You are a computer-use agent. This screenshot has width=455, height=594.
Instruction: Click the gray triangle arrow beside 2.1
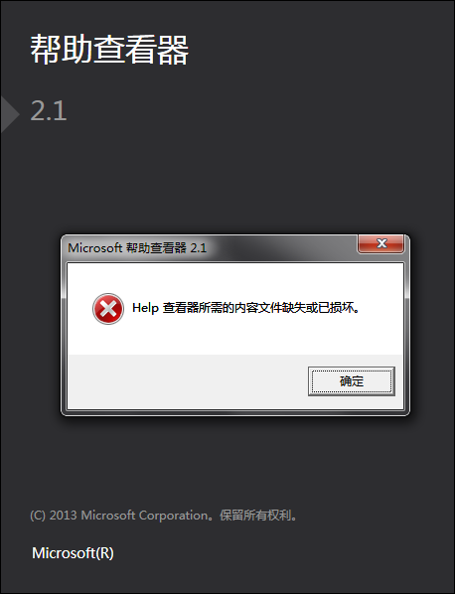click(10, 114)
